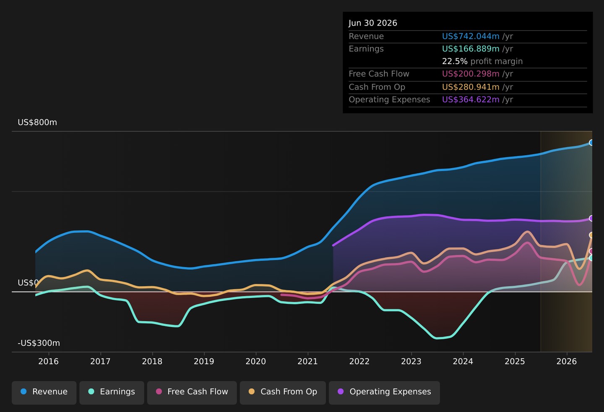Select the orange Cash From Op endpoint marker
The width and height of the screenshot is (604, 412).
tap(591, 235)
